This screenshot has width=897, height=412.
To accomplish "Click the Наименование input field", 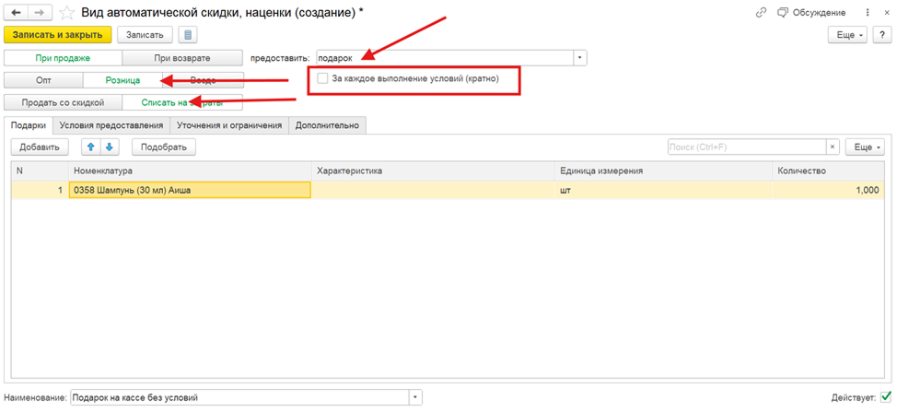I will (x=239, y=397).
